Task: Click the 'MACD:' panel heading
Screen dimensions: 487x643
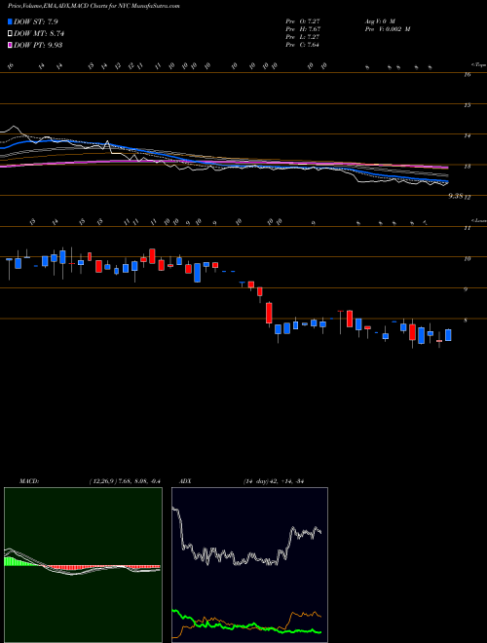Action: click(29, 481)
